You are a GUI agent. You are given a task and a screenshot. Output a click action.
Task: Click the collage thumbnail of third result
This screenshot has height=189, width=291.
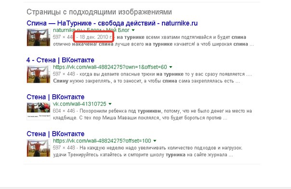click(39, 111)
